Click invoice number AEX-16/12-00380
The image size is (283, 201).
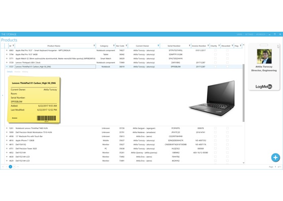pos(200,153)
